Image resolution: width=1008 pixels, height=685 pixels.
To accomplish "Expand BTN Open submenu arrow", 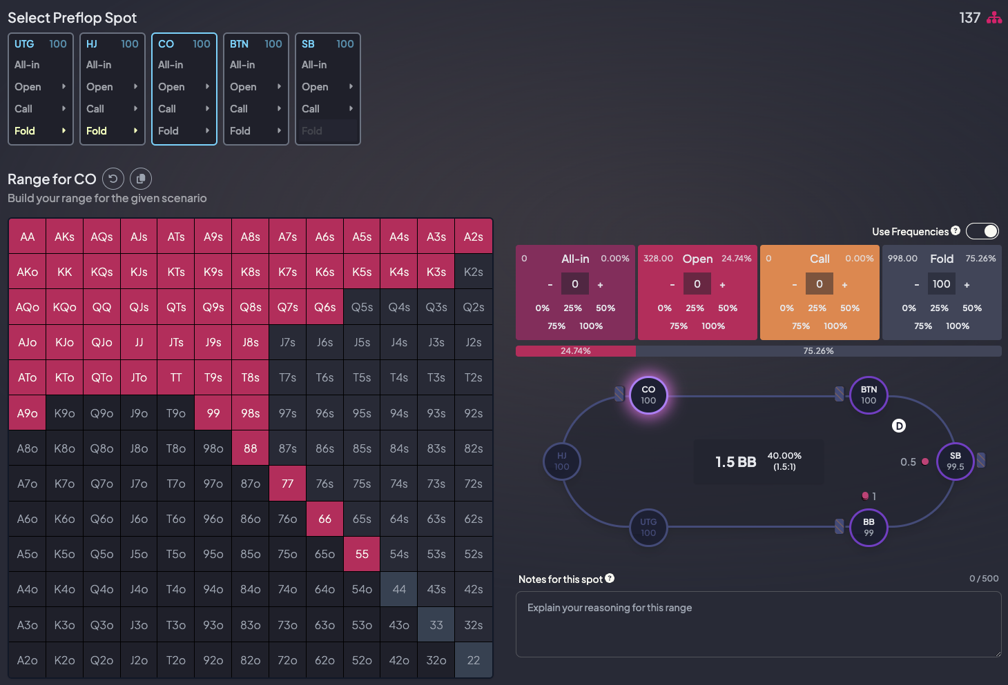I will pos(279,86).
